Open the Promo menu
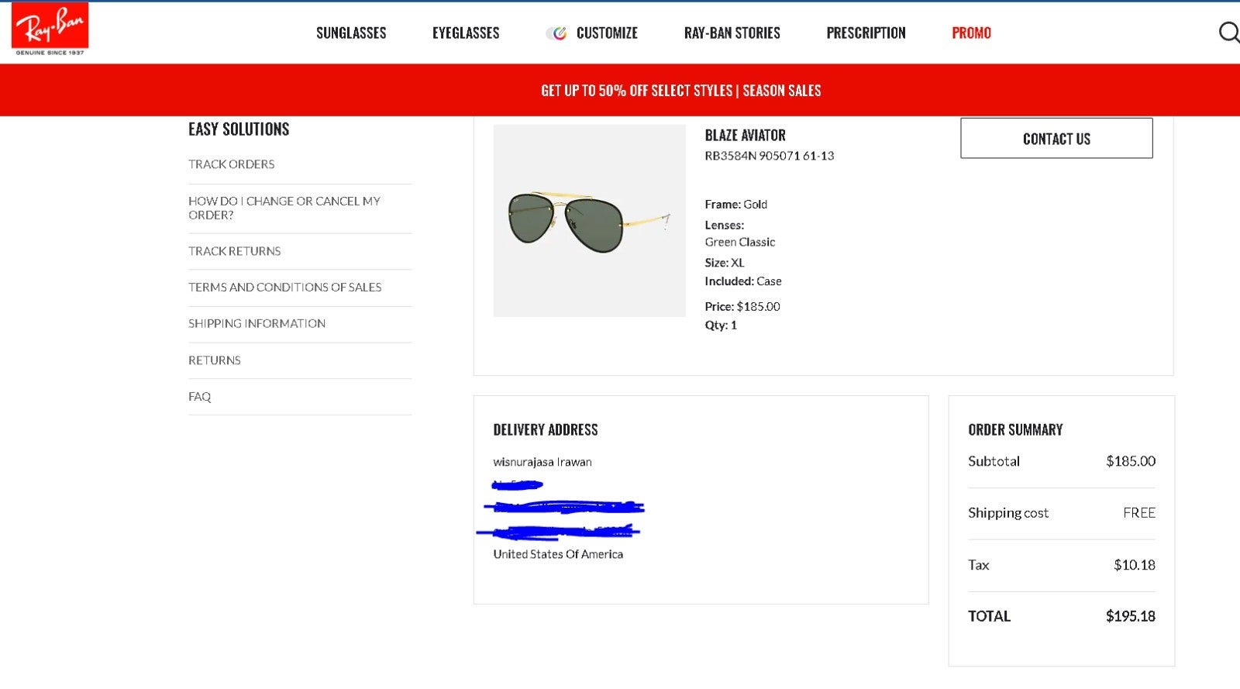The image size is (1240, 689). pos(971,33)
